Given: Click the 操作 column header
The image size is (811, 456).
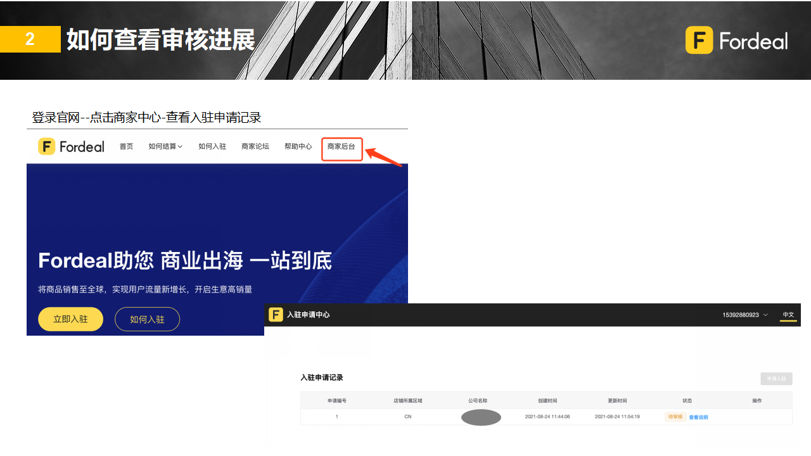Looking at the screenshot, I should pyautogui.click(x=757, y=401).
